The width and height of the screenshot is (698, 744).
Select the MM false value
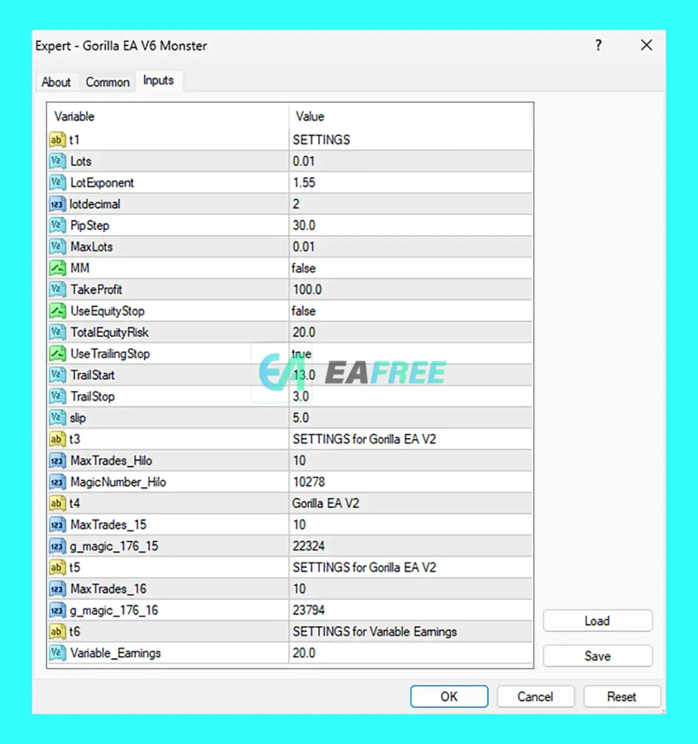[411, 268]
